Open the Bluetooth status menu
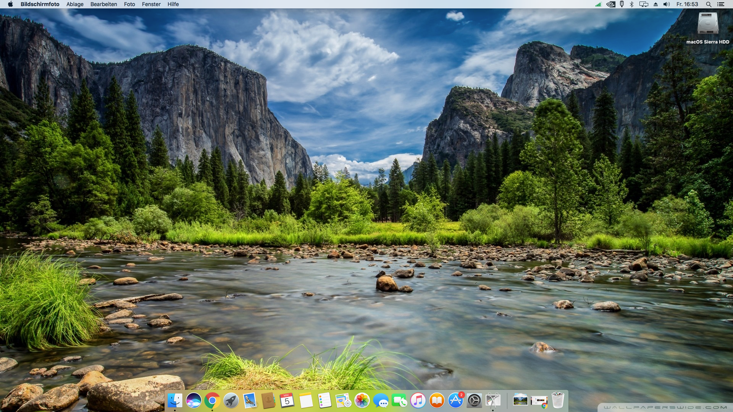733x412 pixels. [631, 4]
